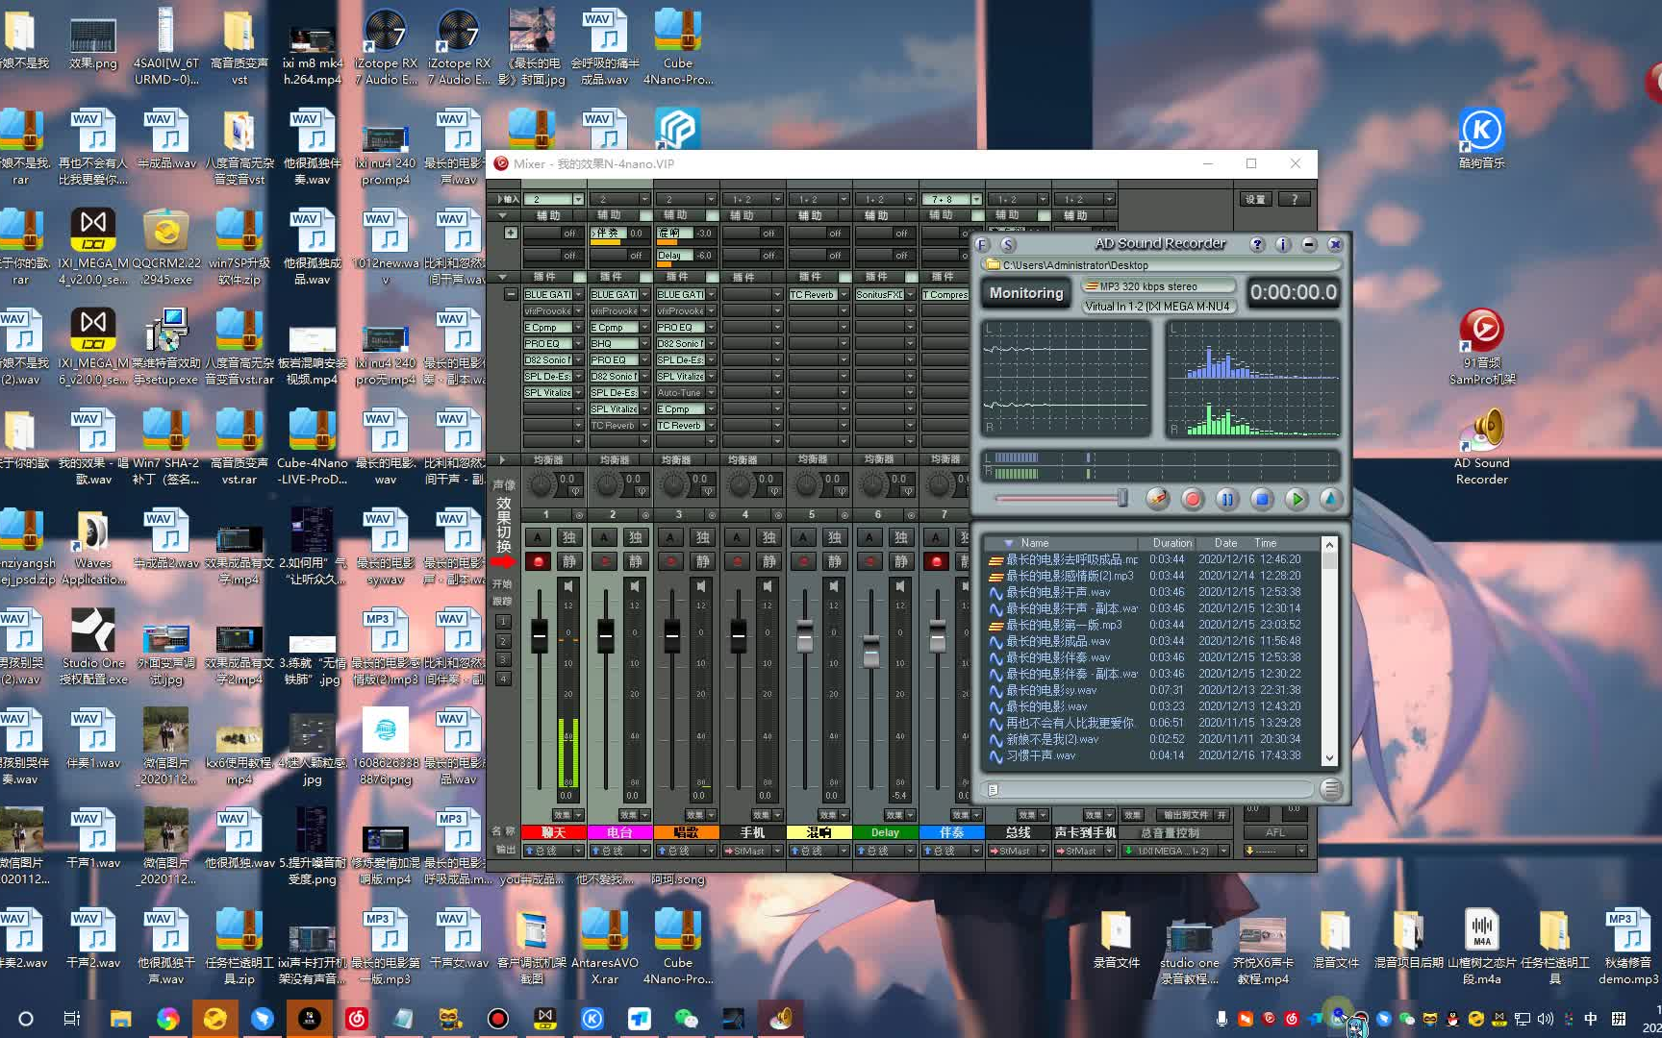The height and width of the screenshot is (1038, 1662).
Task: Sort the recordings list by the Date column
Action: (x=1225, y=543)
